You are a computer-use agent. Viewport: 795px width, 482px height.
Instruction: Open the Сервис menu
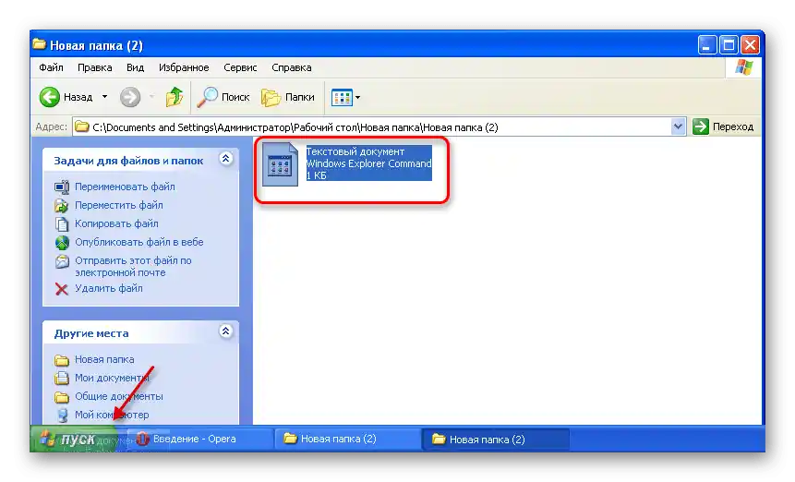tap(240, 67)
